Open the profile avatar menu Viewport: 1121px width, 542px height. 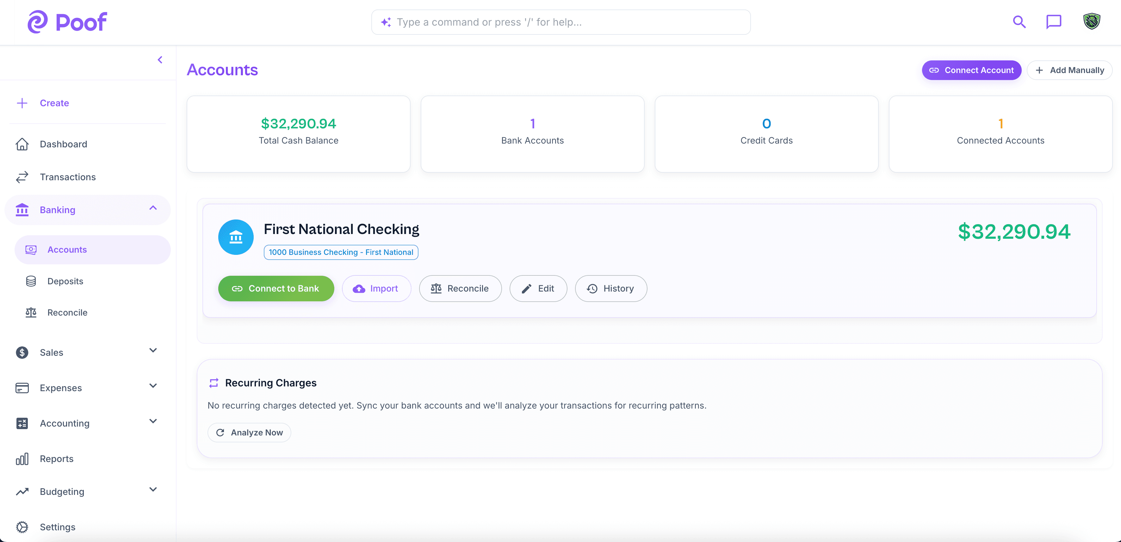(x=1091, y=21)
